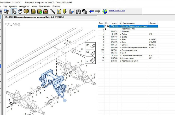This screenshot has width=175, height=115.
Task: Click the eraser clear-selection icon above diagram
Action: click(x=16, y=24)
